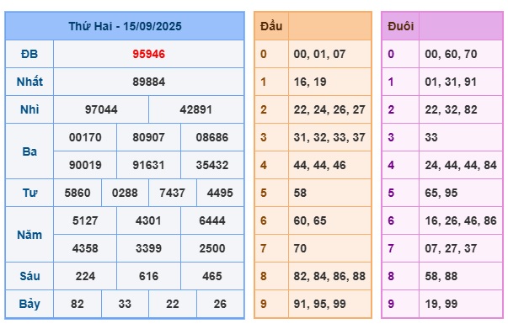
Task: Click first prize number 89884
Action: pos(149,82)
